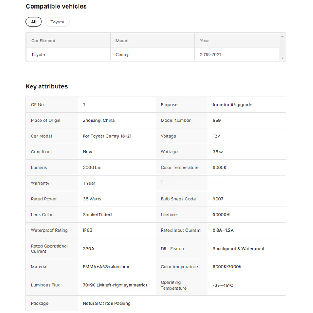Click the IP68 waterproof rating value
The width and height of the screenshot is (313, 313).
pyautogui.click(x=88, y=230)
